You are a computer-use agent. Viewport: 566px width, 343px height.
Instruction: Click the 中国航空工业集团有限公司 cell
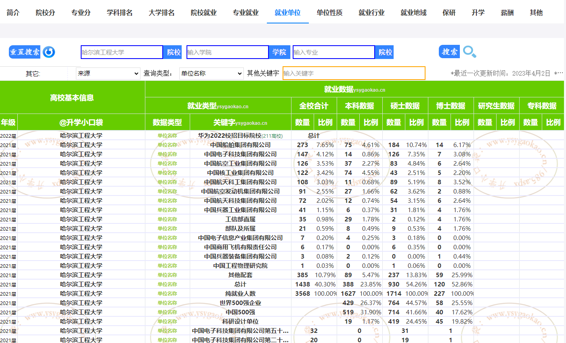[x=240, y=163]
